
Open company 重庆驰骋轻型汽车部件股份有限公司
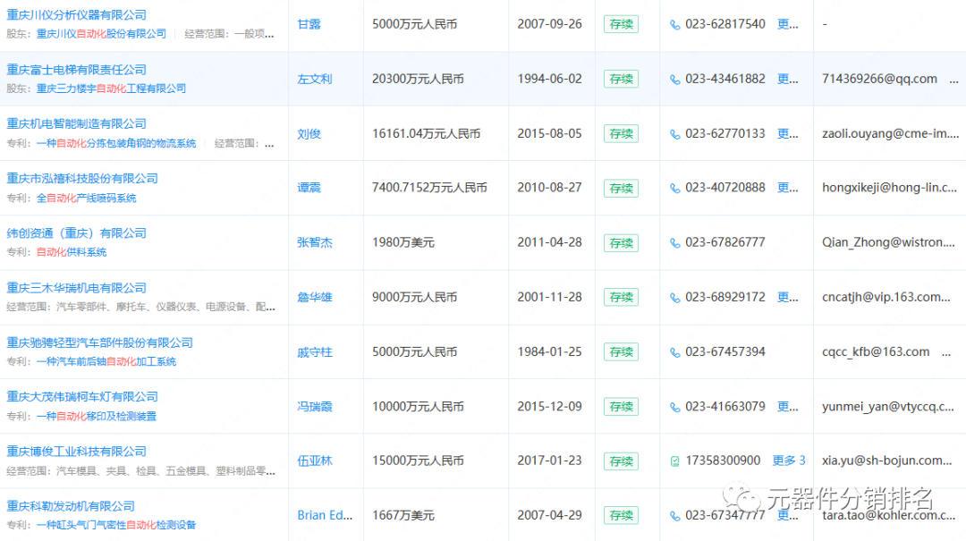coord(100,342)
